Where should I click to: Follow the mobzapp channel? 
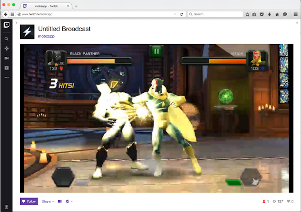29,201
